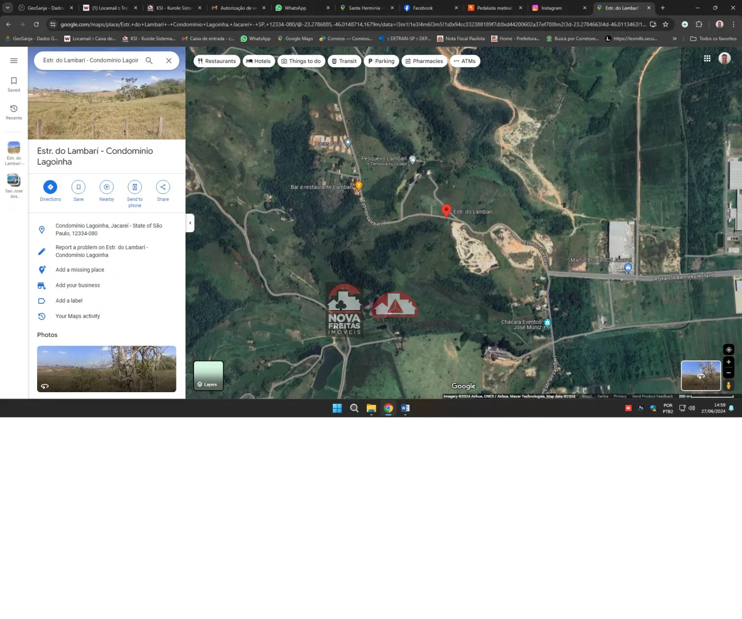This screenshot has height=619, width=742.
Task: Show your location on the map
Action: [728, 350]
